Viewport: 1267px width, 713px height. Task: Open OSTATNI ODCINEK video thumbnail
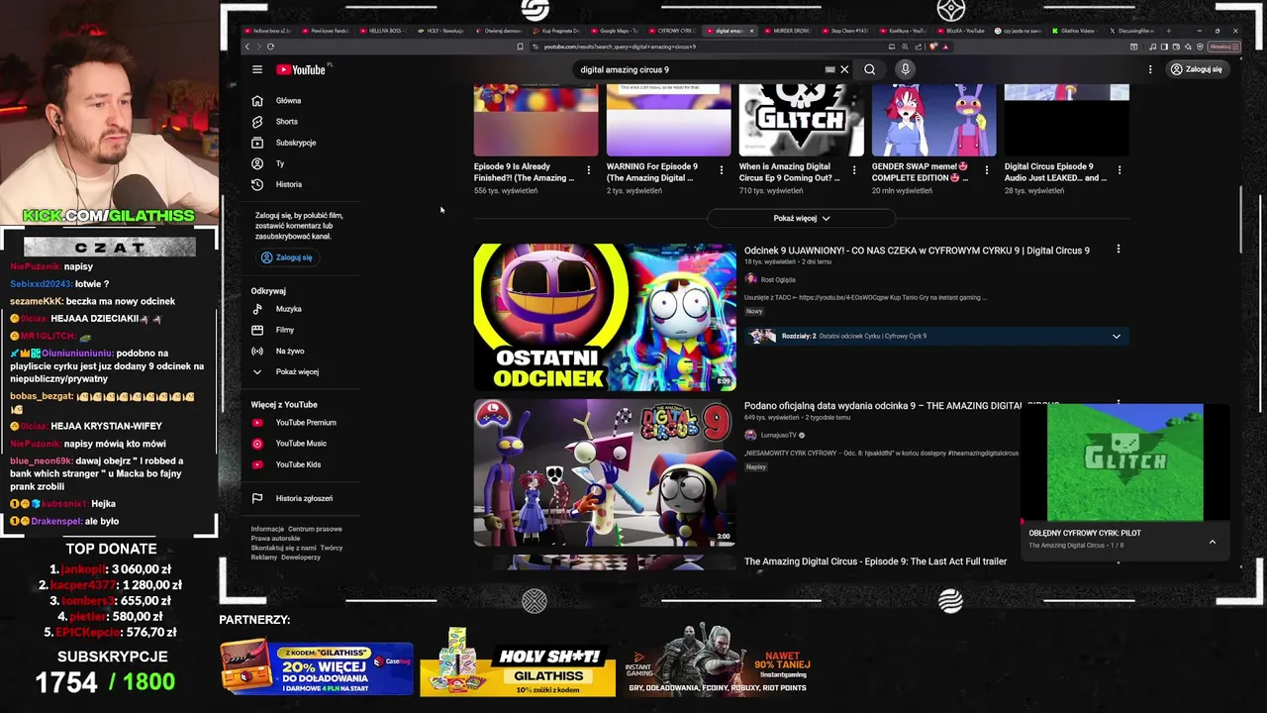pyautogui.click(x=605, y=317)
